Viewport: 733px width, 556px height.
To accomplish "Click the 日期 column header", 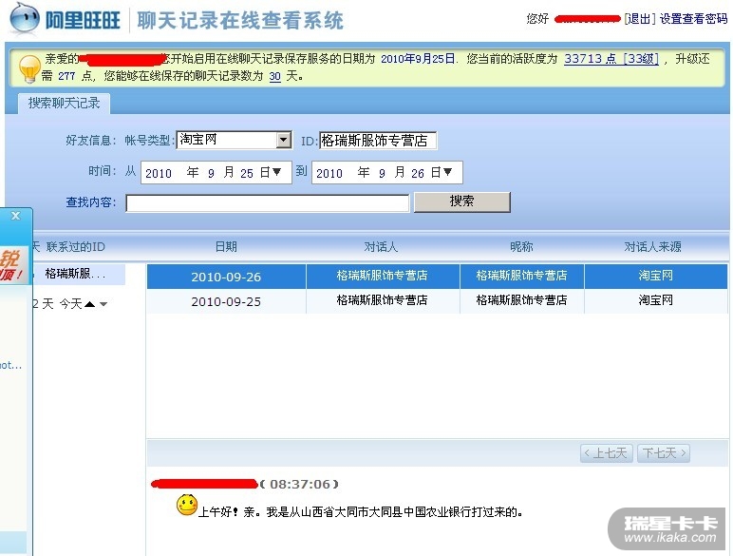I will [x=226, y=247].
